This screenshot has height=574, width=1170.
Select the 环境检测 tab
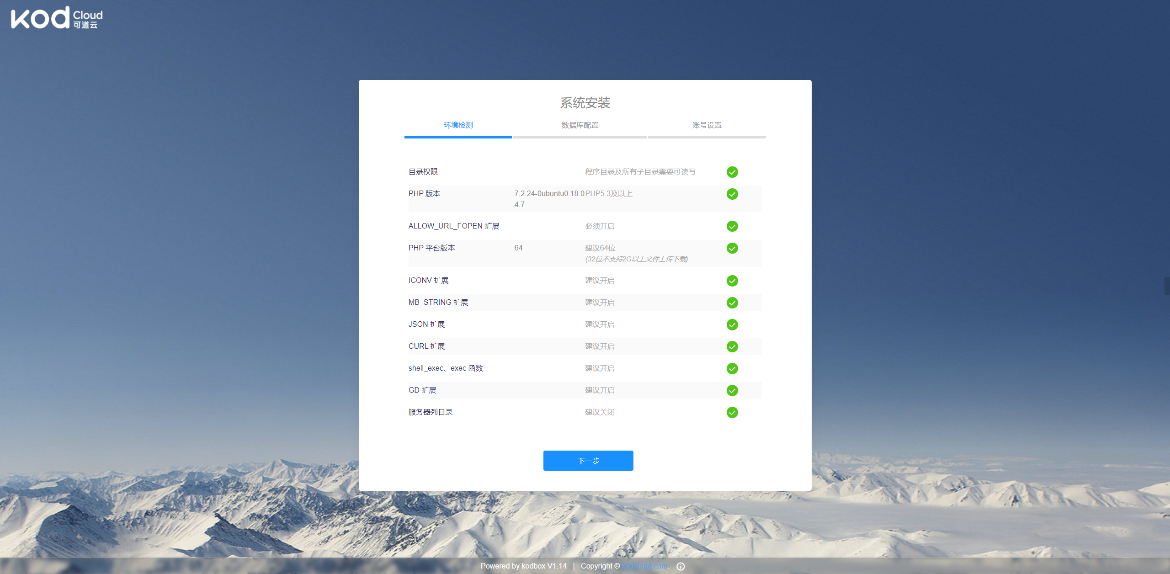(457, 125)
